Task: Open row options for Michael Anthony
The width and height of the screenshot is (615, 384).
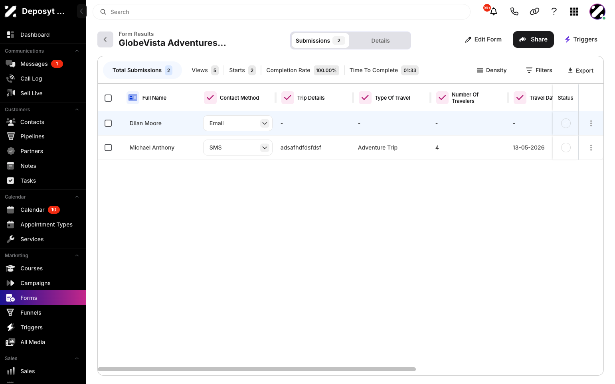Action: (591, 148)
